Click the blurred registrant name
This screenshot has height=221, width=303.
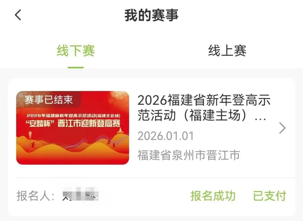click(x=81, y=194)
